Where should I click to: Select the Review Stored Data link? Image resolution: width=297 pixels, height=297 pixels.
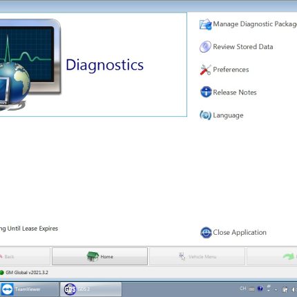[243, 47]
